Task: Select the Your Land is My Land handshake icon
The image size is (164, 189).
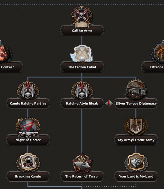Action: [x=136, y=162]
